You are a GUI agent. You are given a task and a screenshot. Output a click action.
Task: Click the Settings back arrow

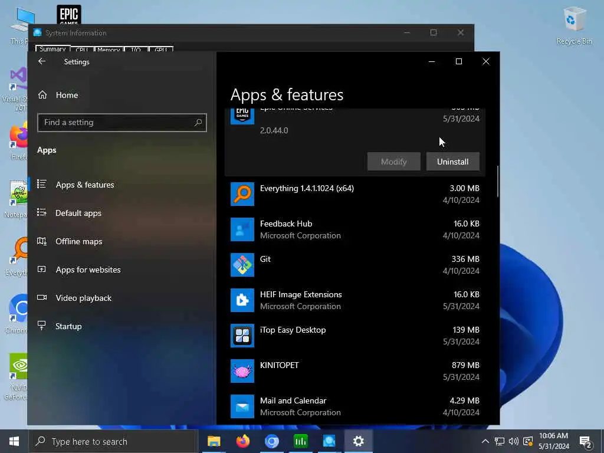pos(42,61)
